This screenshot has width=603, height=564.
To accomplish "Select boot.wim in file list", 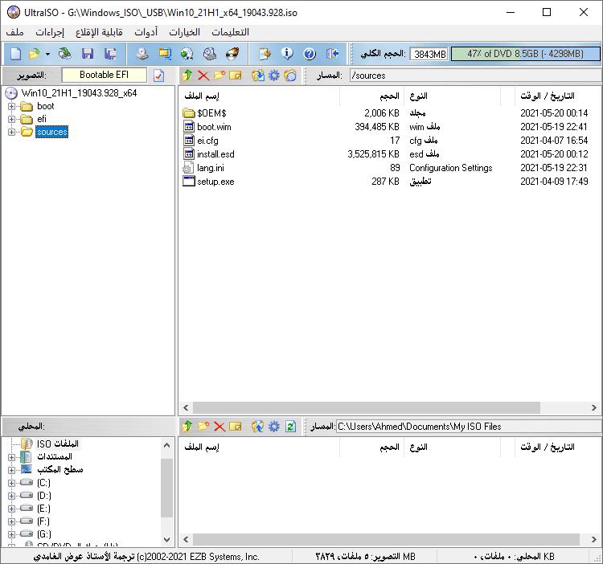I will pos(214,127).
